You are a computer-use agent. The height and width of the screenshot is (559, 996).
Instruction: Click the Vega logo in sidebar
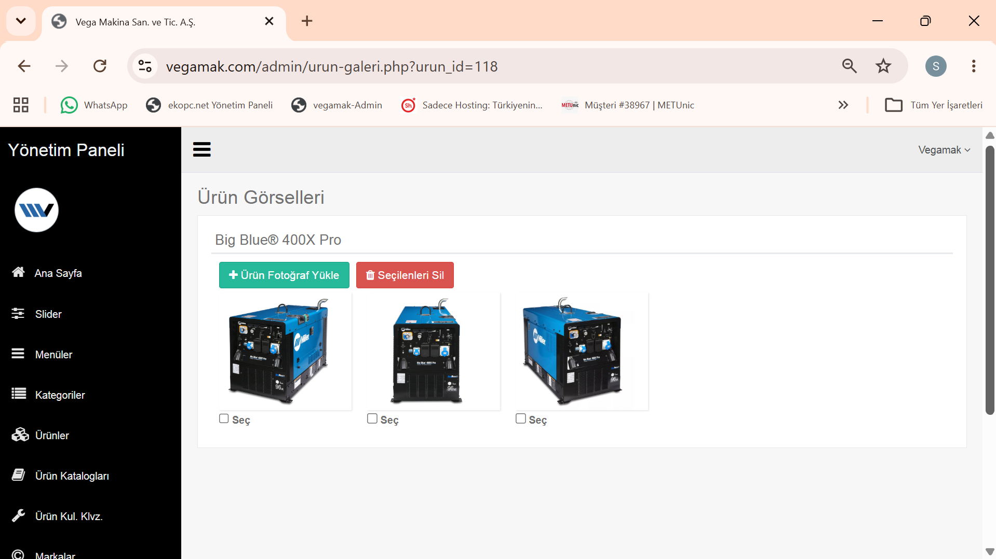36,210
